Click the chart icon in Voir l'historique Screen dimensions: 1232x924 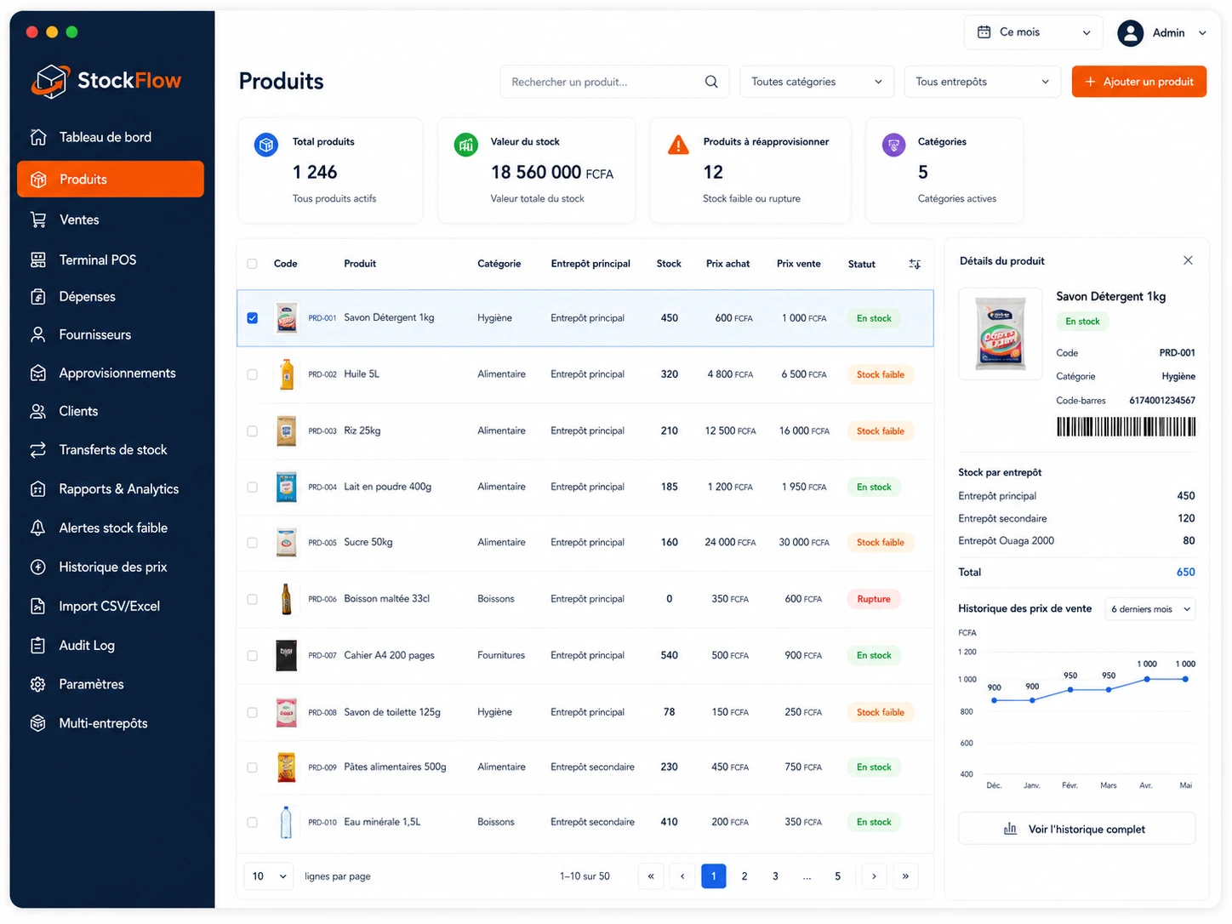[x=1010, y=829]
